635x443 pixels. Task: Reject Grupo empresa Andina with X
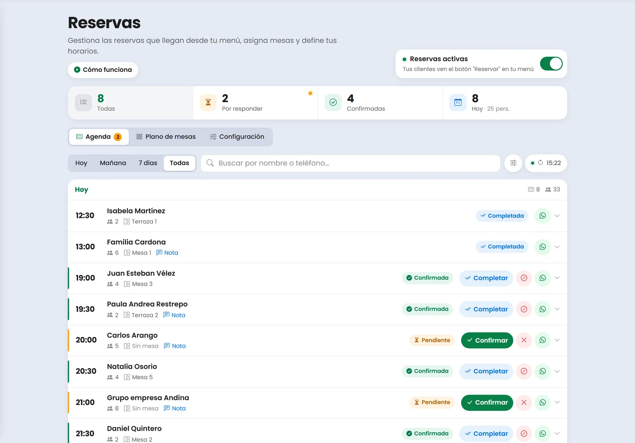pyautogui.click(x=524, y=403)
